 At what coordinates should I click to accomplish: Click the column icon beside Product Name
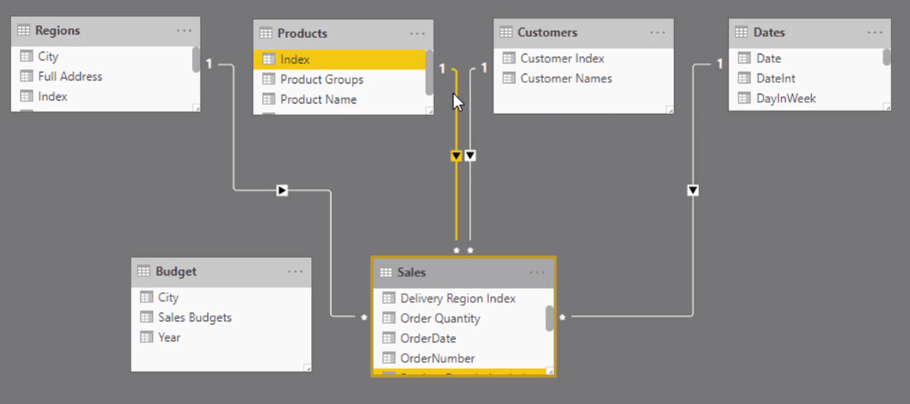point(269,99)
